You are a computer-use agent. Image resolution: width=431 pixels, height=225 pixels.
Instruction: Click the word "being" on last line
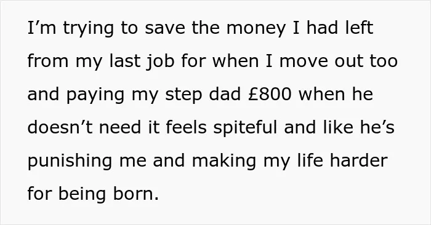click(82, 194)
